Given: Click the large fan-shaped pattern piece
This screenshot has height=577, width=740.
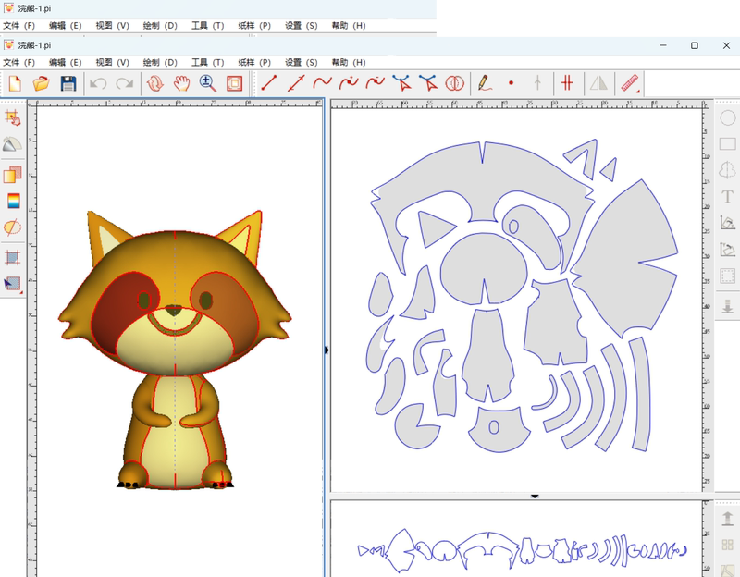Looking at the screenshot, I should tap(628, 260).
